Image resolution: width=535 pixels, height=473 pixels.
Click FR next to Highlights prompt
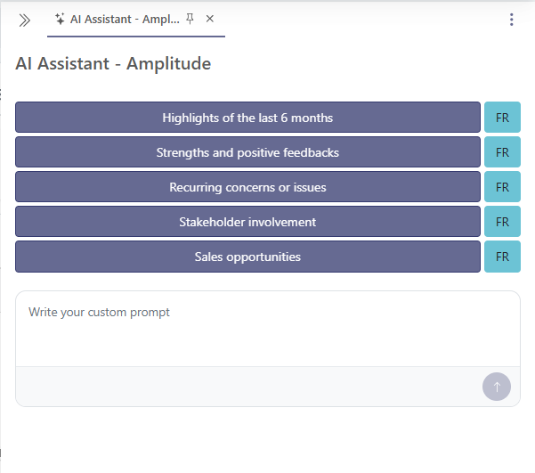502,118
